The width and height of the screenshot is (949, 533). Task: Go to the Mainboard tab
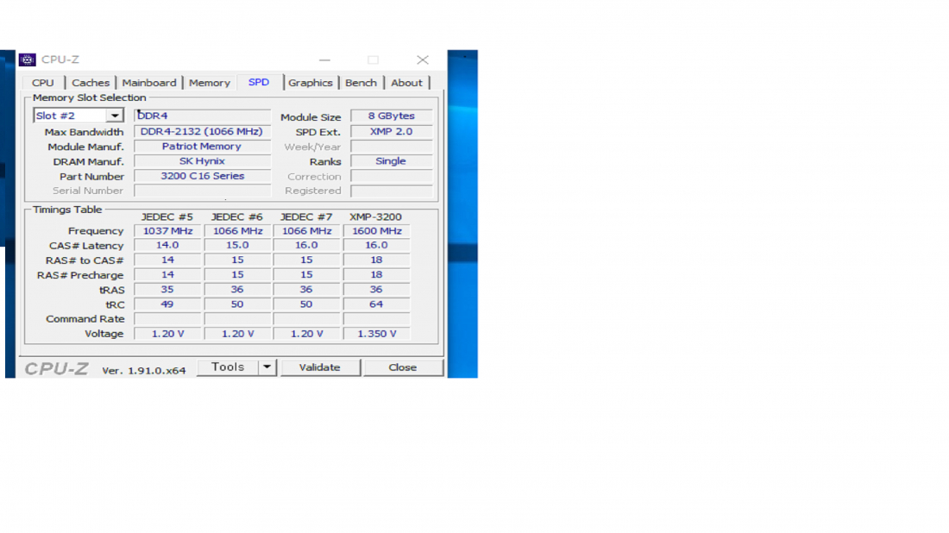pos(149,83)
